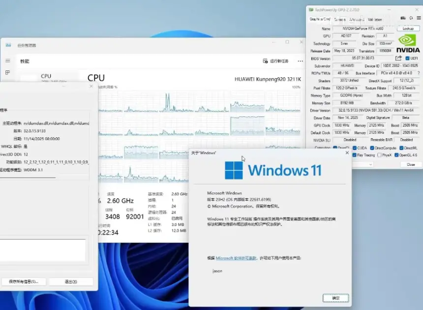Click the 2.60 GHz speed value
The height and width of the screenshot is (310, 423).
[x=120, y=201]
